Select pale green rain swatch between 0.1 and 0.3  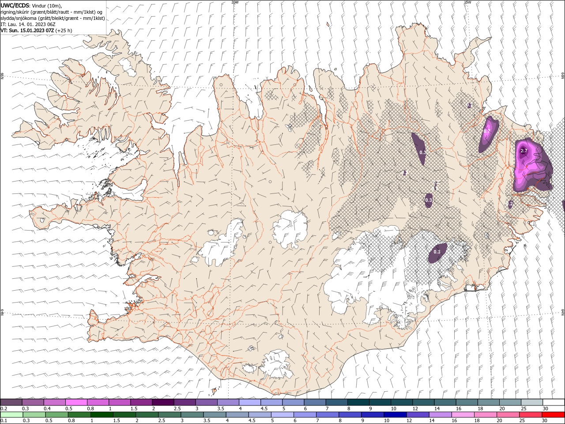11,415
